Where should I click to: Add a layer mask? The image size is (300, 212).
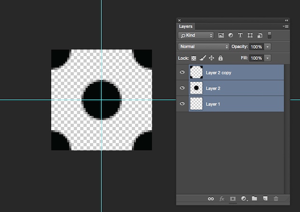point(232,199)
